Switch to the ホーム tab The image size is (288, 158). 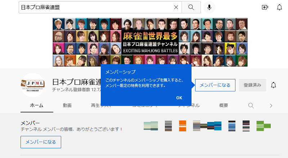37,105
